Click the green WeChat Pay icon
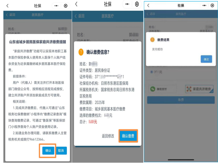 click(x=153, y=89)
